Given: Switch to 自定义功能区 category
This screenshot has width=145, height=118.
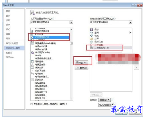Looking at the screenshot, I should (x=12, y=43).
